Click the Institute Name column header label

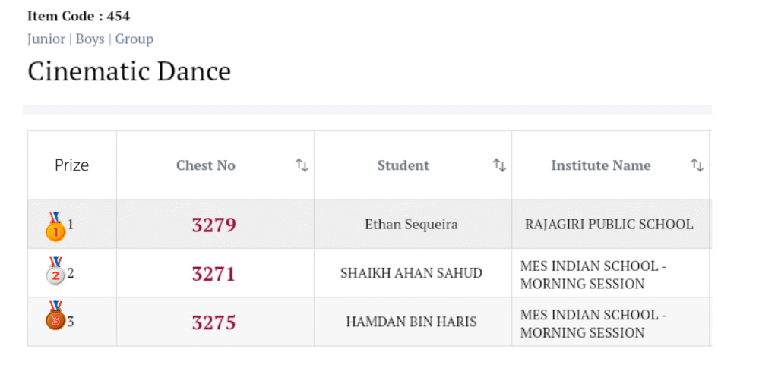tap(601, 165)
